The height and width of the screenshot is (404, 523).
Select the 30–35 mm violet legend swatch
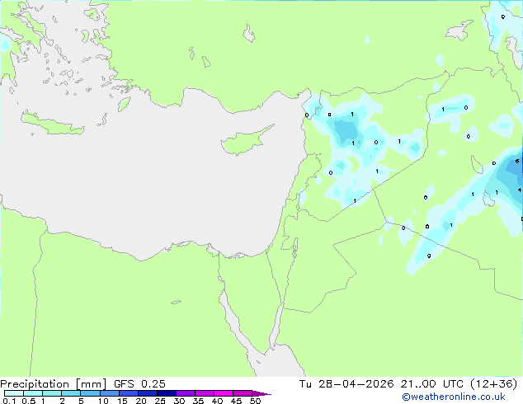tap(186, 393)
